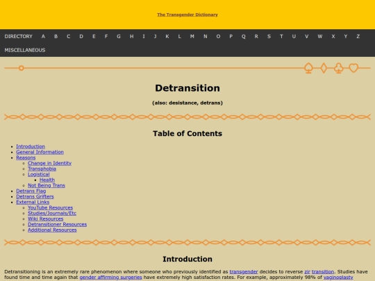Go to letter A in navigation
Image resolution: width=375 pixels, height=281 pixels.
click(x=43, y=36)
